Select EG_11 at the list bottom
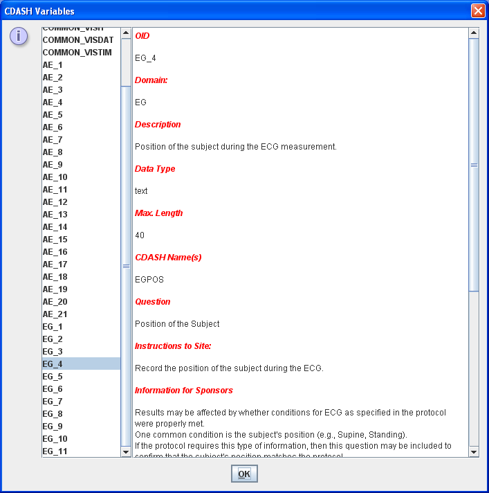This screenshot has height=493, width=489. coord(55,451)
